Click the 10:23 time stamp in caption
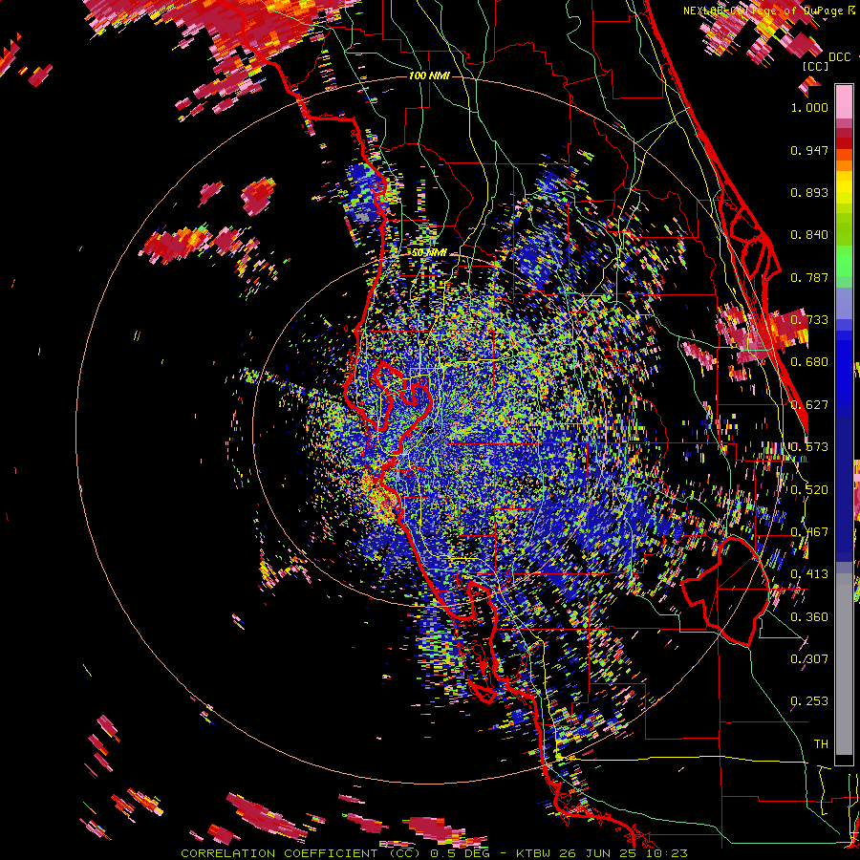This screenshot has height=860, width=860. coord(666,853)
